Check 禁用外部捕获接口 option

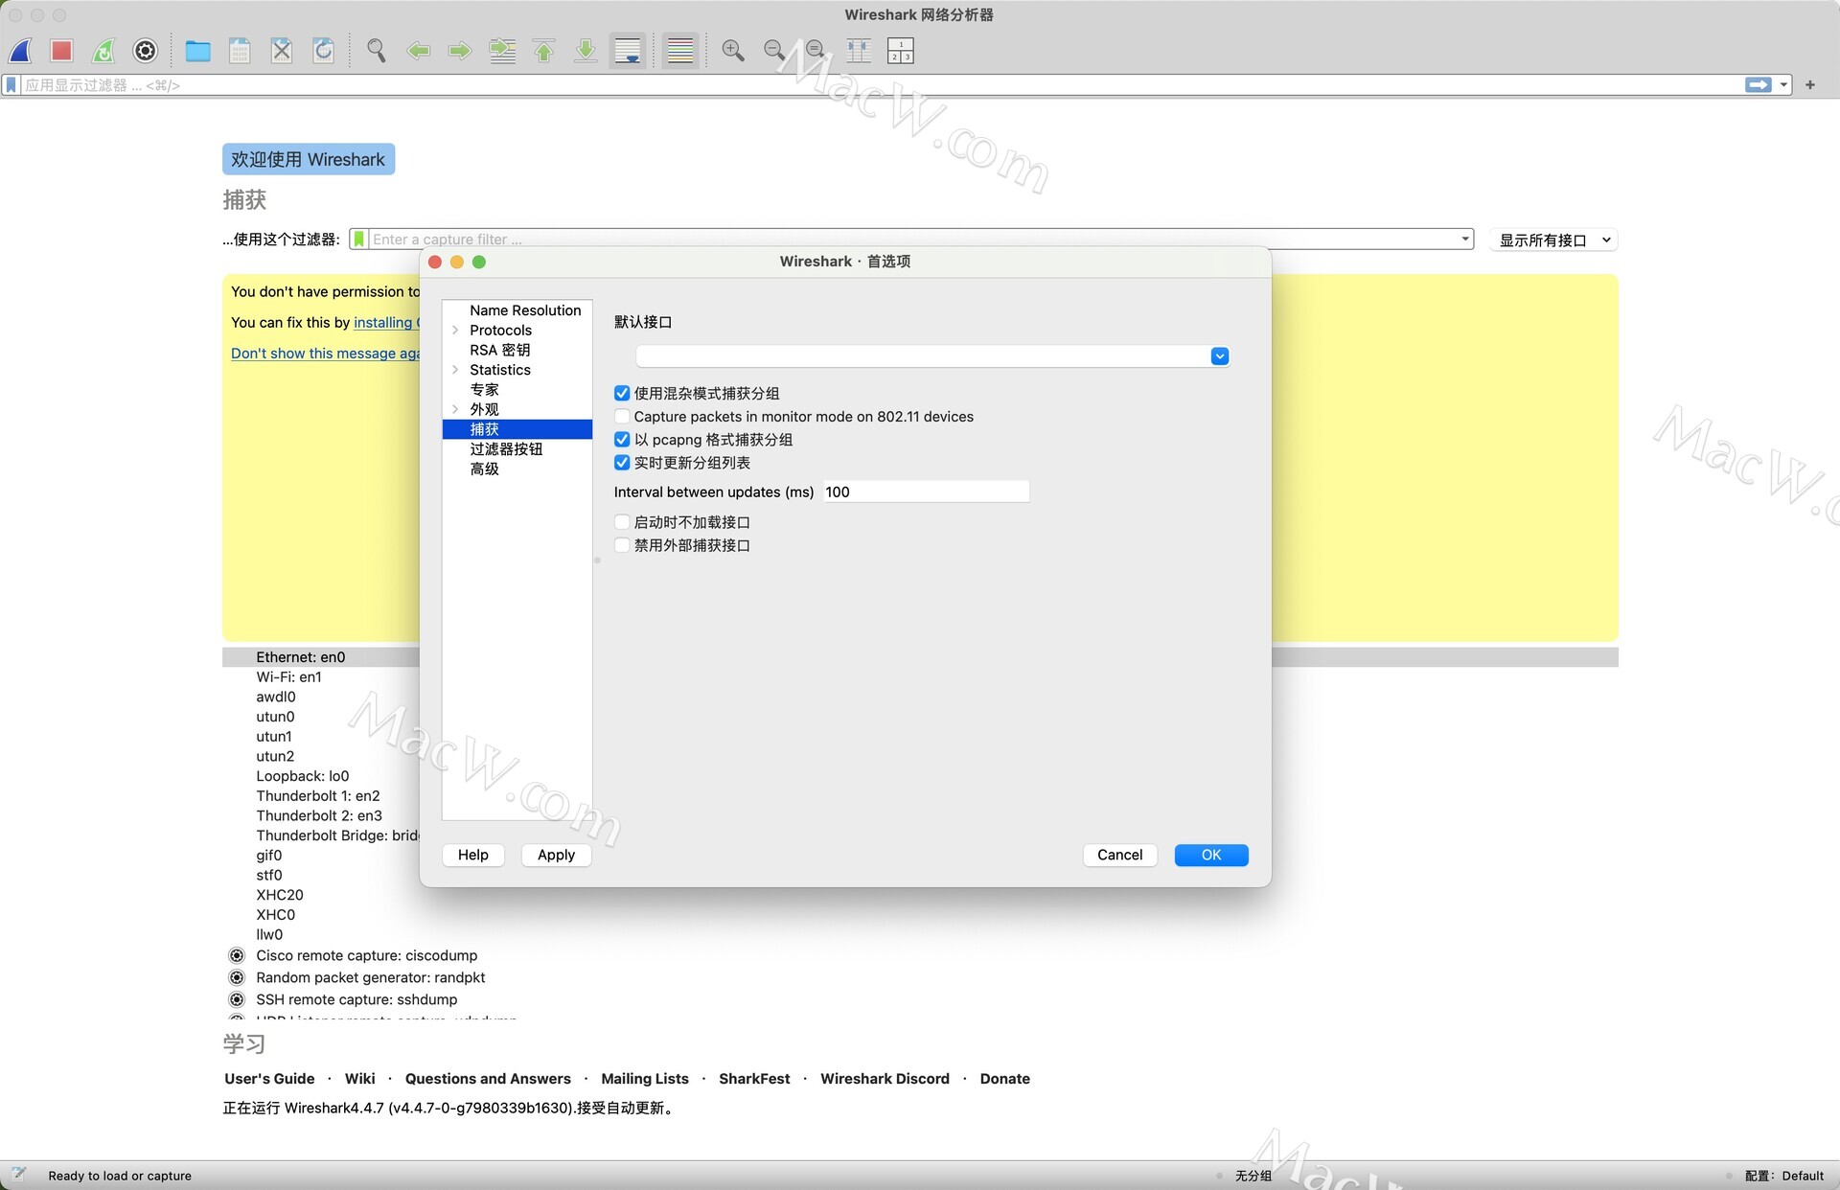(x=622, y=545)
